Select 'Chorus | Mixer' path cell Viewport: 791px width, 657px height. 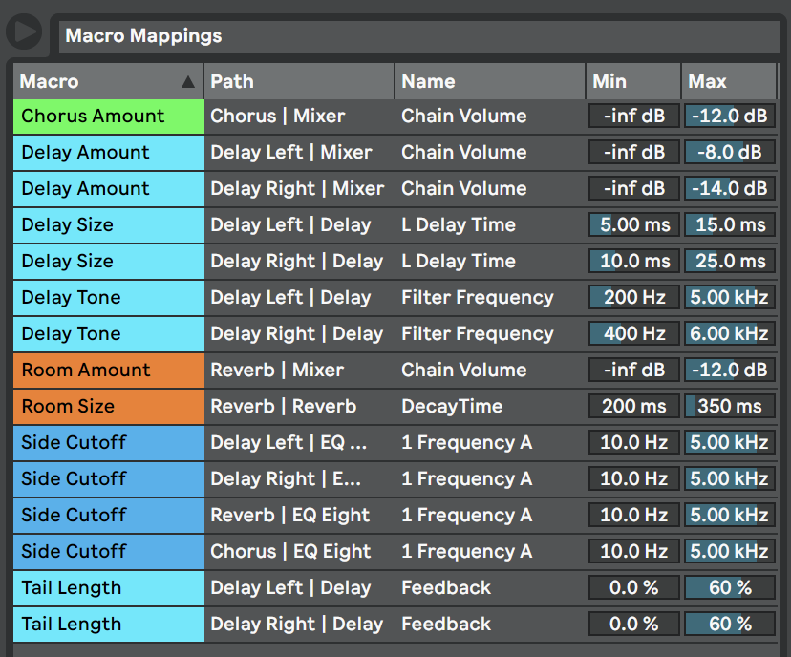pos(300,117)
